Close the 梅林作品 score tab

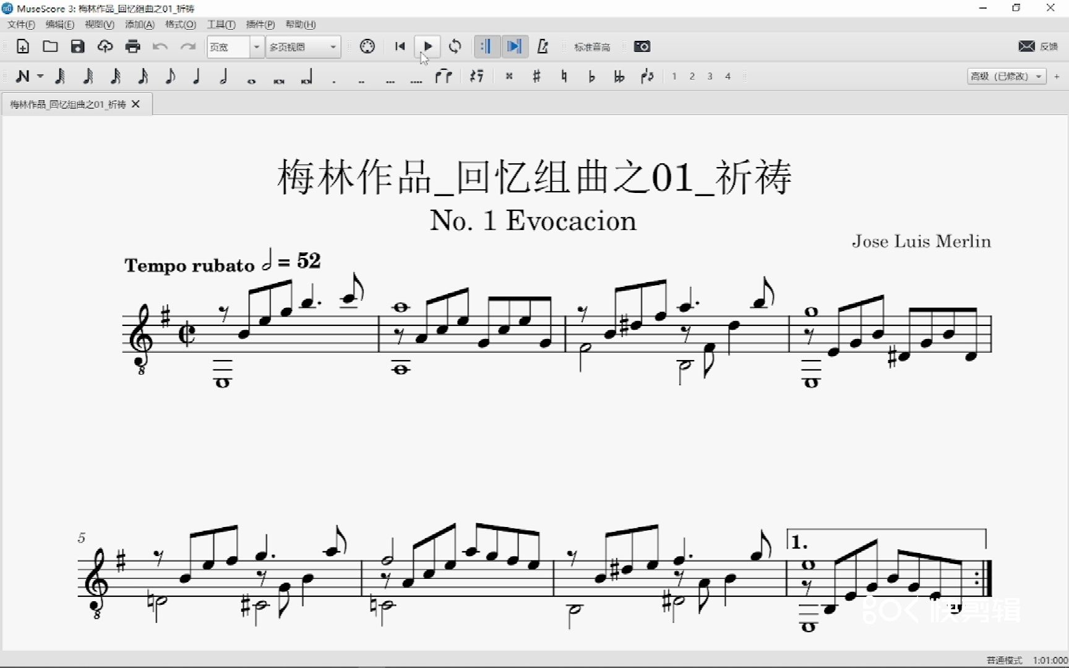click(x=136, y=104)
